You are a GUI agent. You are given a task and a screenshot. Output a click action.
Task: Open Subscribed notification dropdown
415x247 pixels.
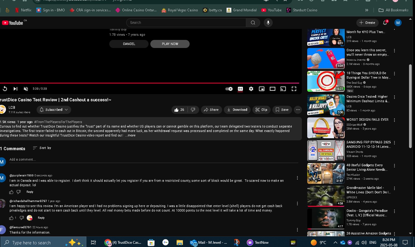click(54, 110)
